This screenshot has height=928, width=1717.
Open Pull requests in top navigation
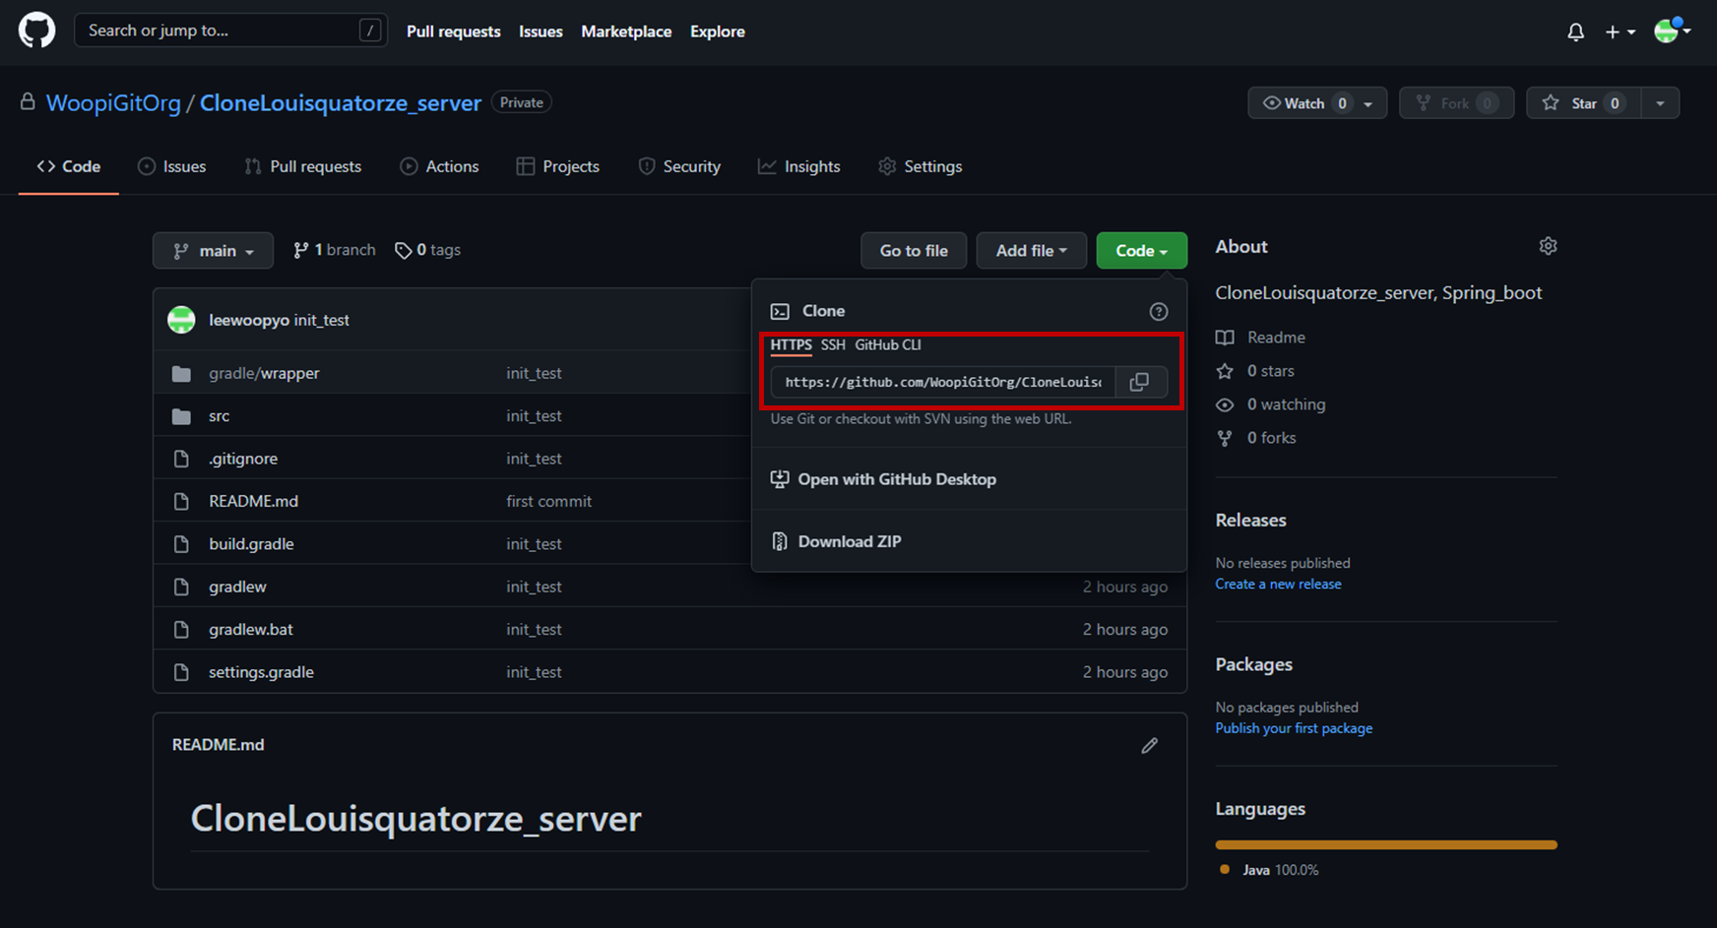(x=453, y=31)
